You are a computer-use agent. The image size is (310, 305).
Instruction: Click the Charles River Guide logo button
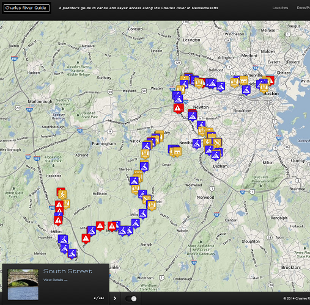[26, 8]
